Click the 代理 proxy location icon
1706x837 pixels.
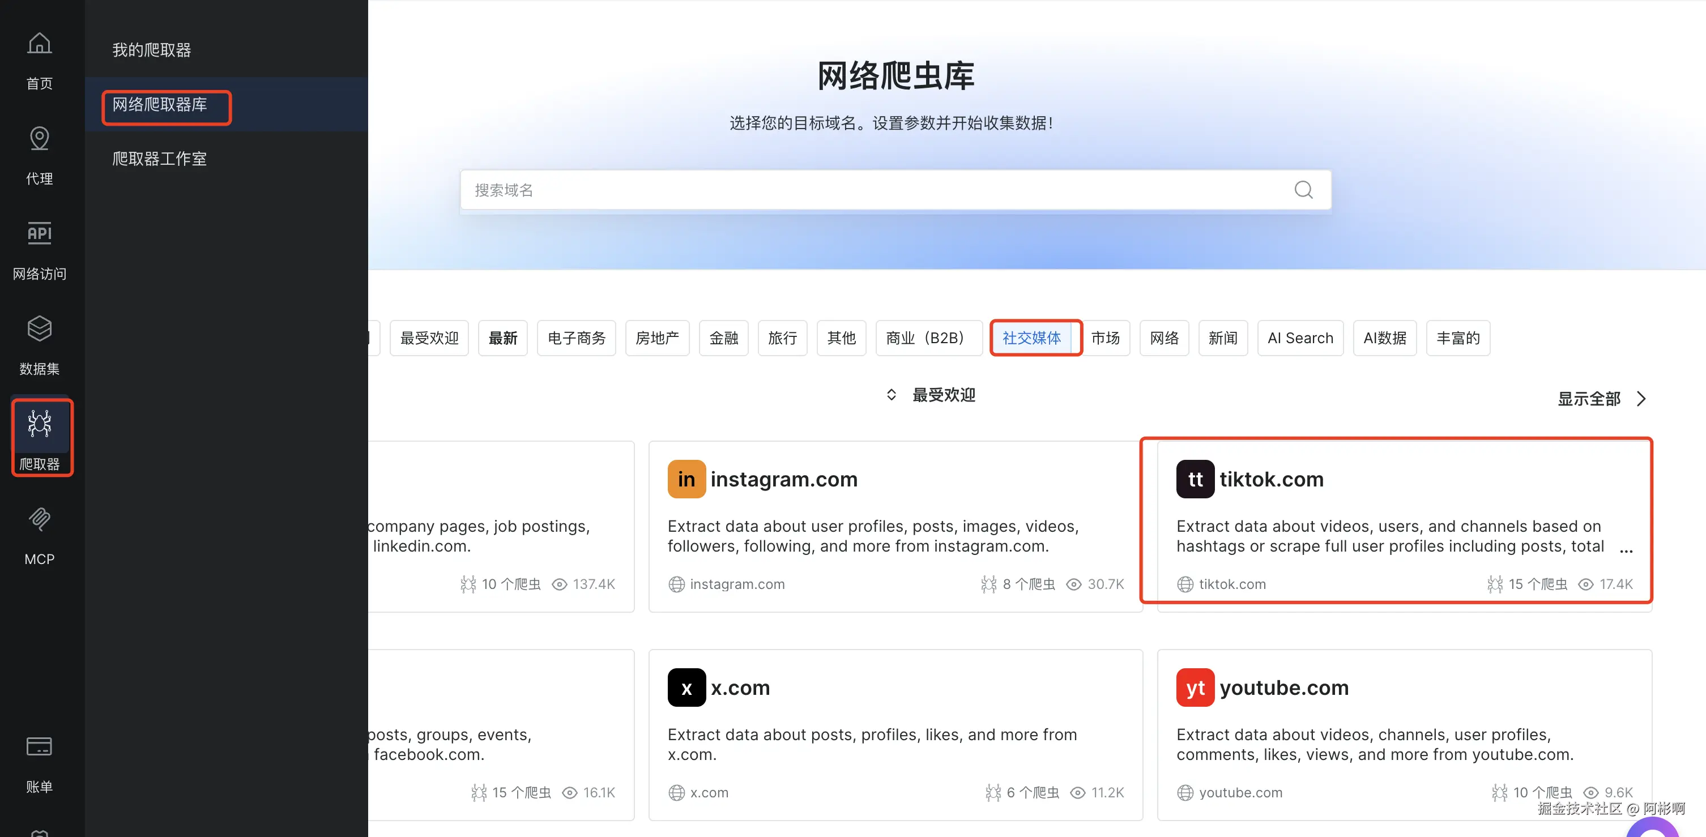(x=39, y=138)
